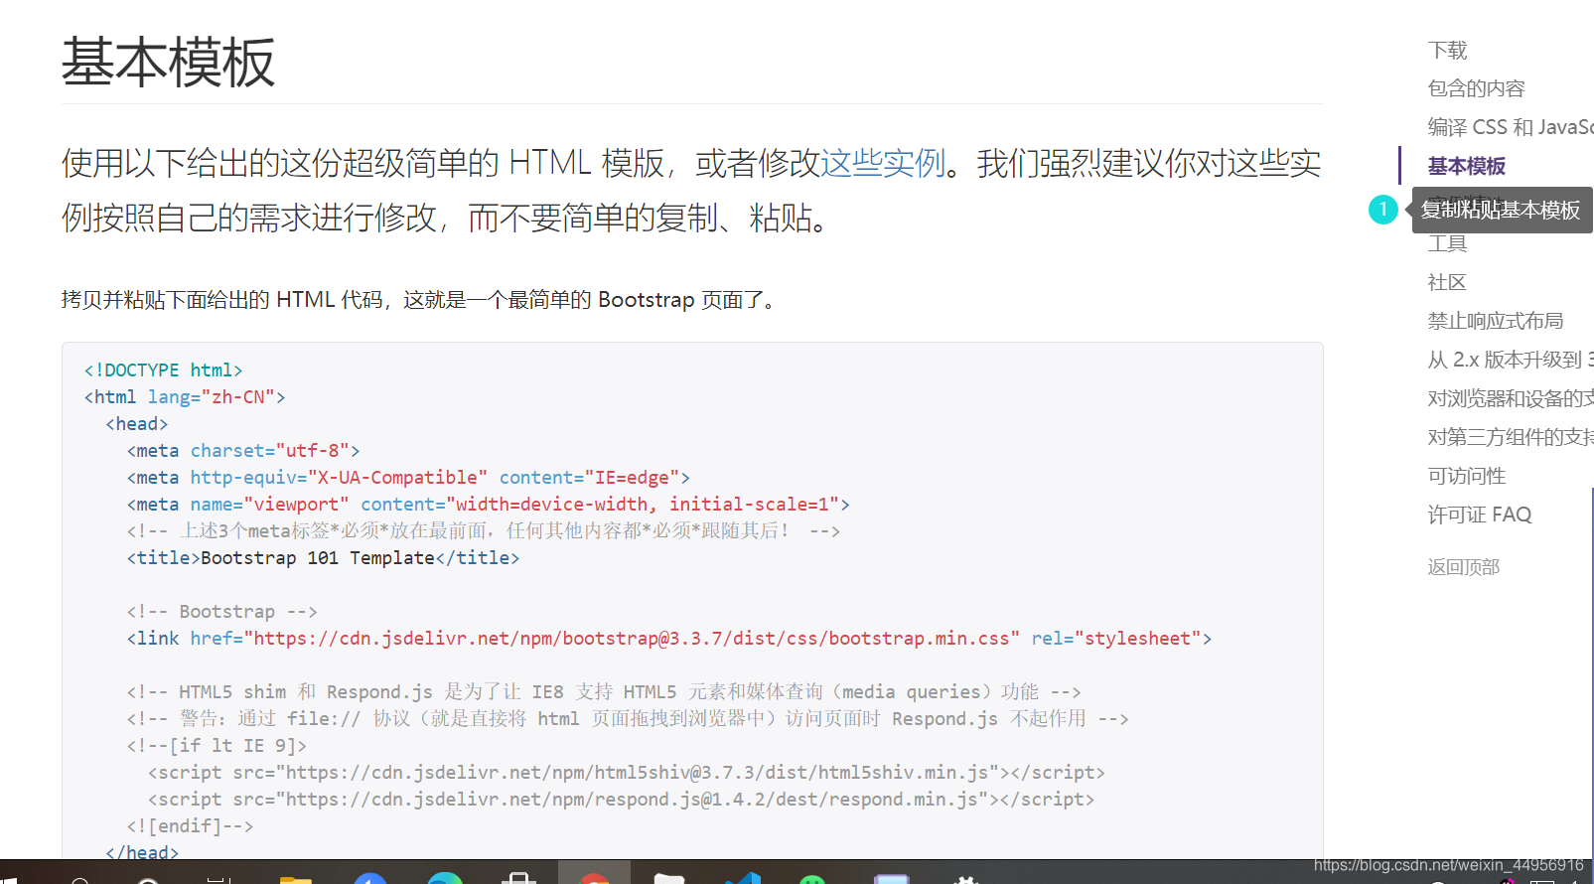
Task: Click the [if lt IE 9] conditional line
Action: (217, 745)
